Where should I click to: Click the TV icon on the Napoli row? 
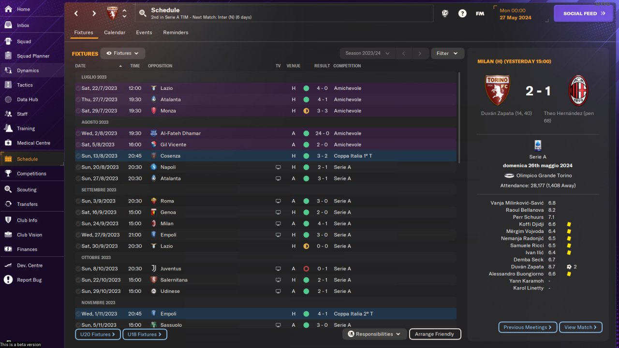[278, 167]
